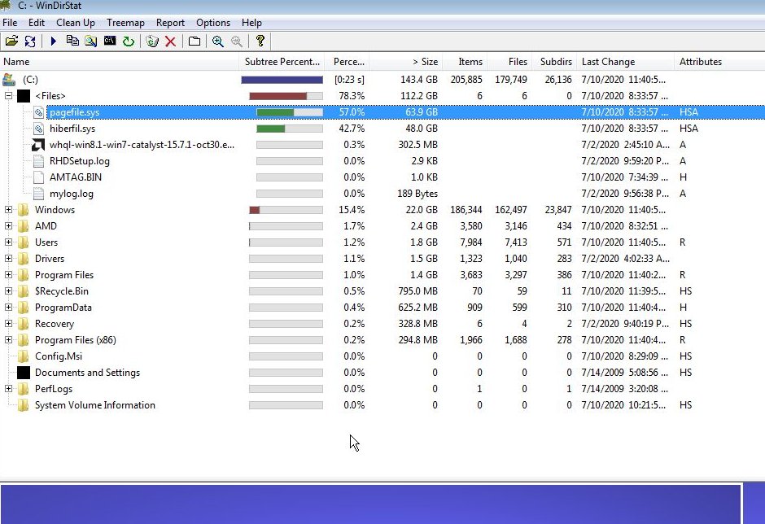
Task: Click the blue treemap area below
Action: [x=371, y=504]
